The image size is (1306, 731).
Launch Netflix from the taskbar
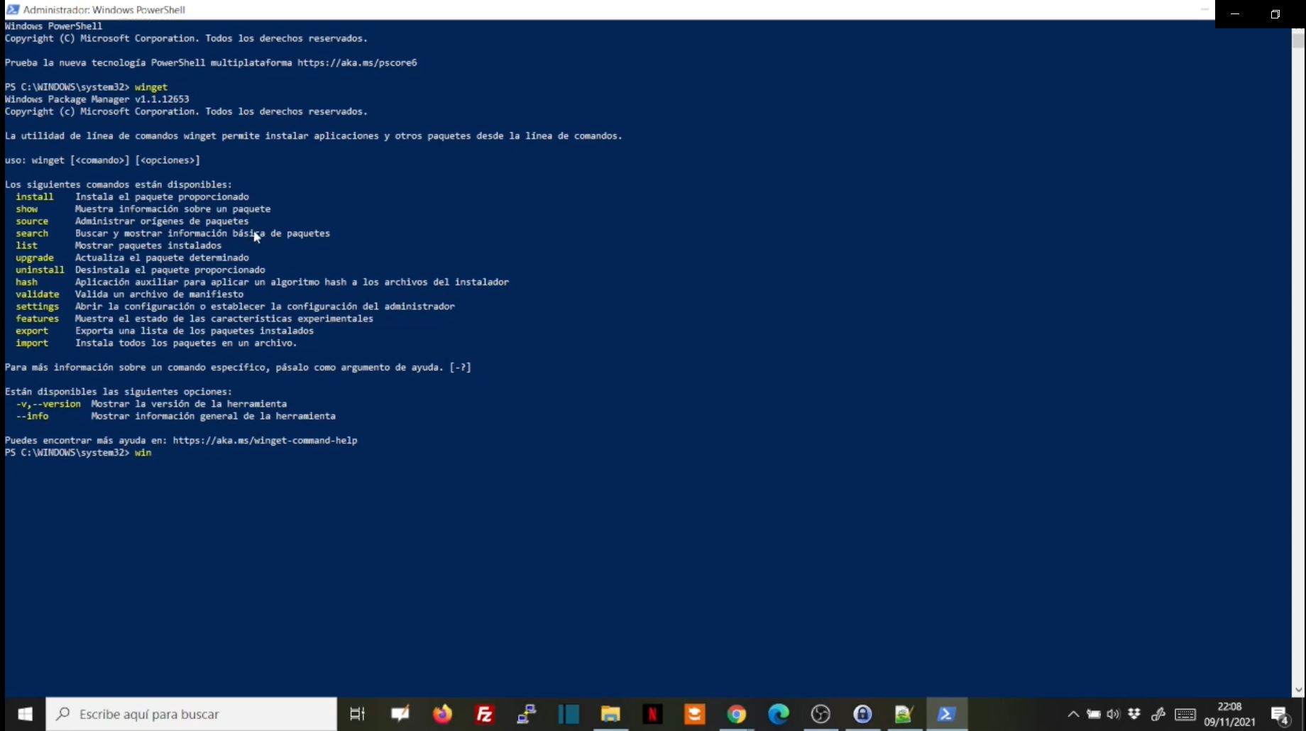(x=652, y=714)
